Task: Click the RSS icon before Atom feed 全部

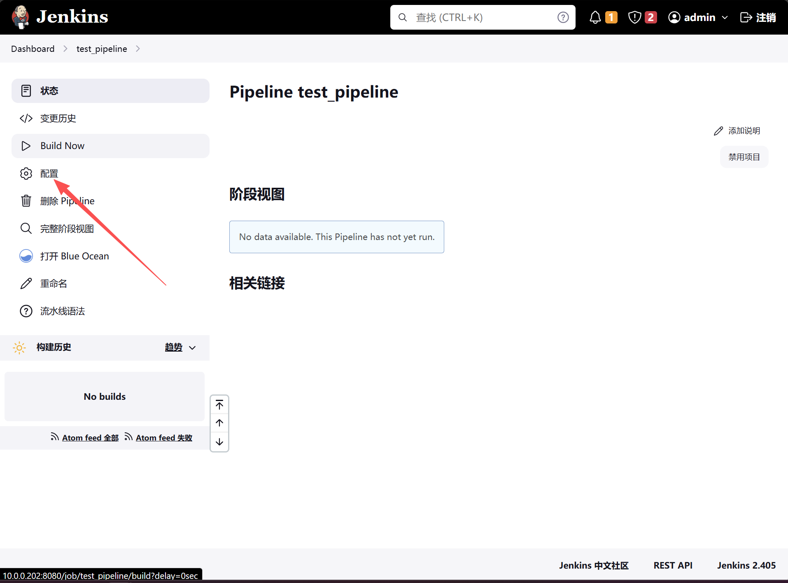Action: pyautogui.click(x=55, y=437)
